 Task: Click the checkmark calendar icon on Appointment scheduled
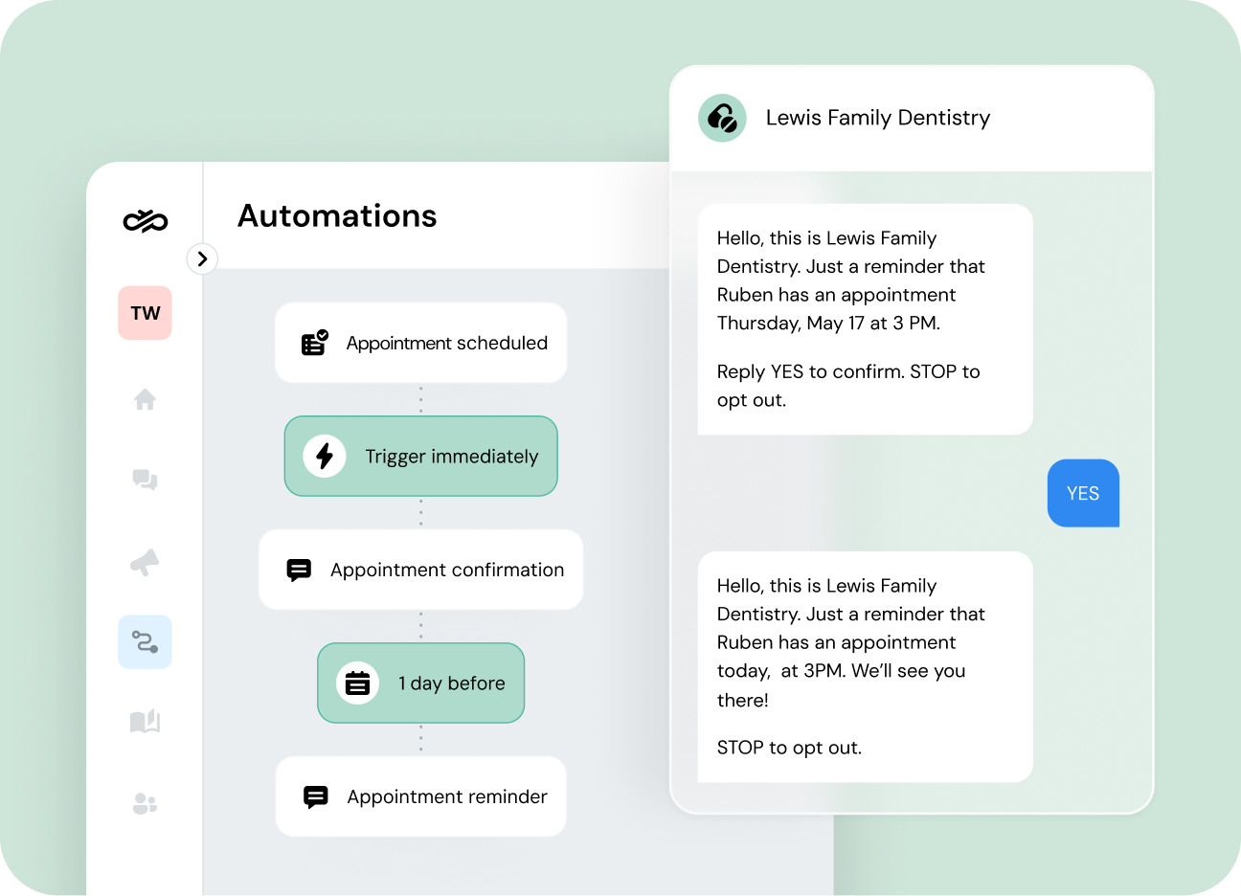pos(313,342)
